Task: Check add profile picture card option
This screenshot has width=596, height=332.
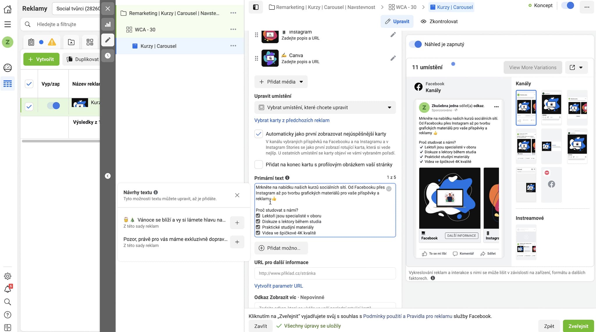Action: point(258,164)
